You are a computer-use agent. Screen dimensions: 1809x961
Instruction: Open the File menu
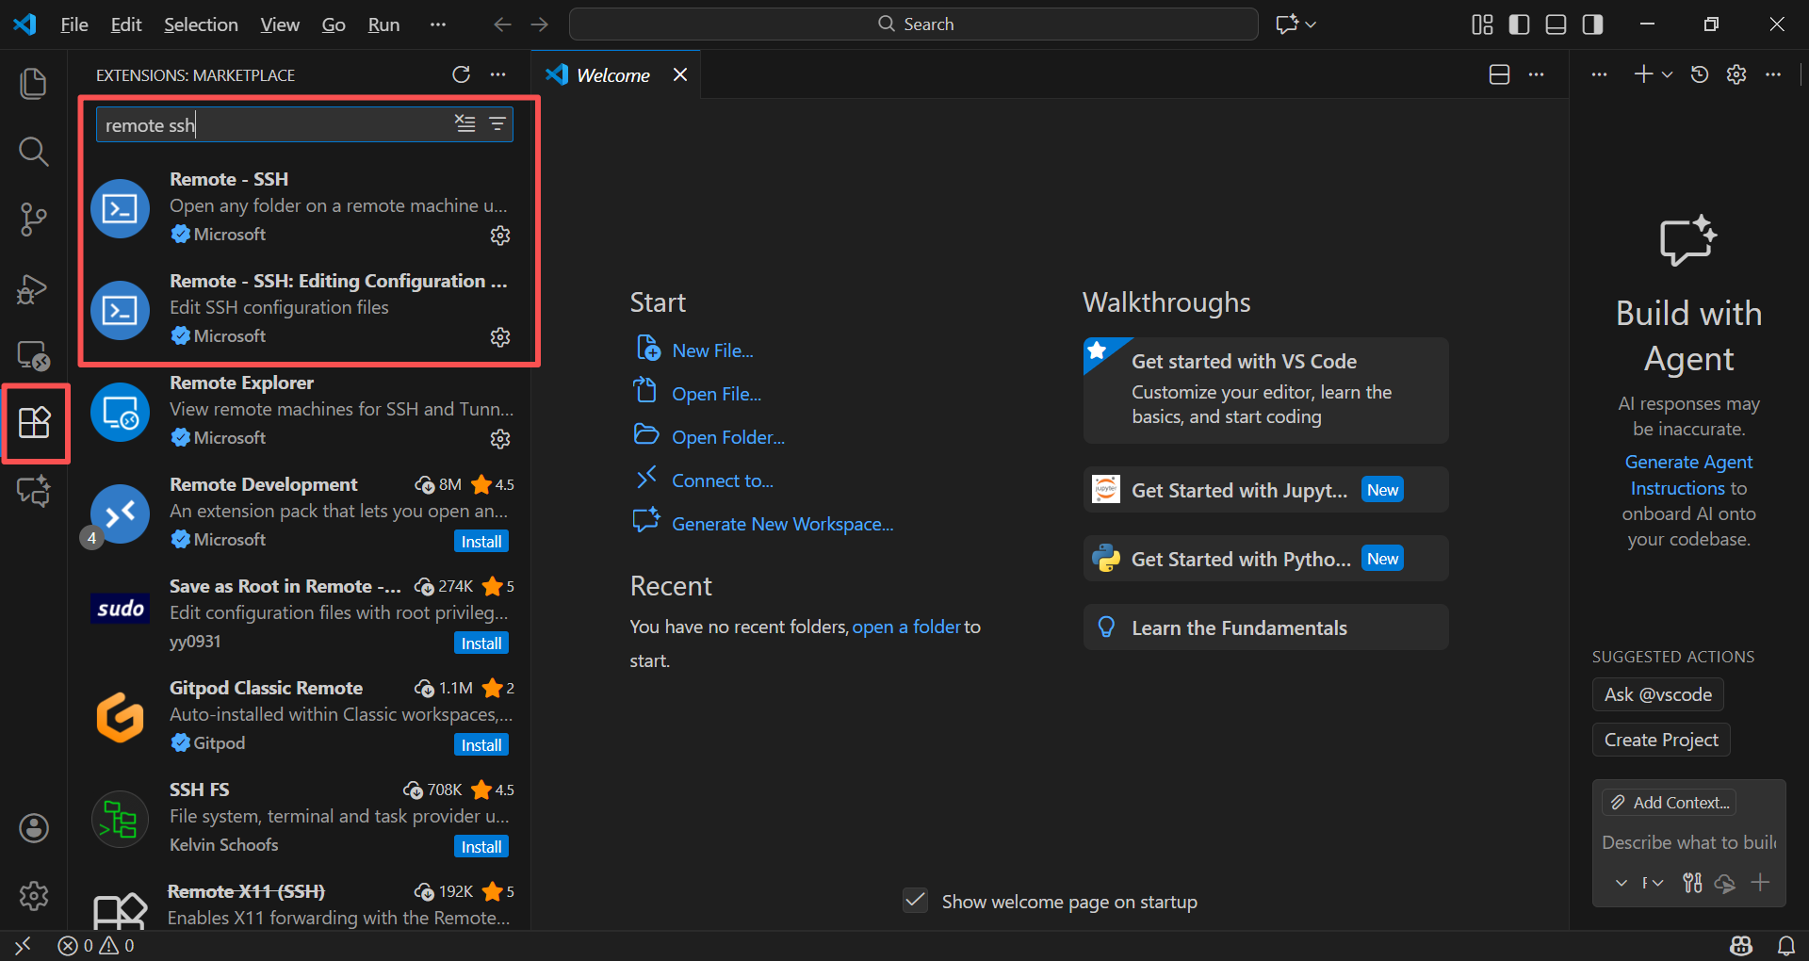[74, 24]
